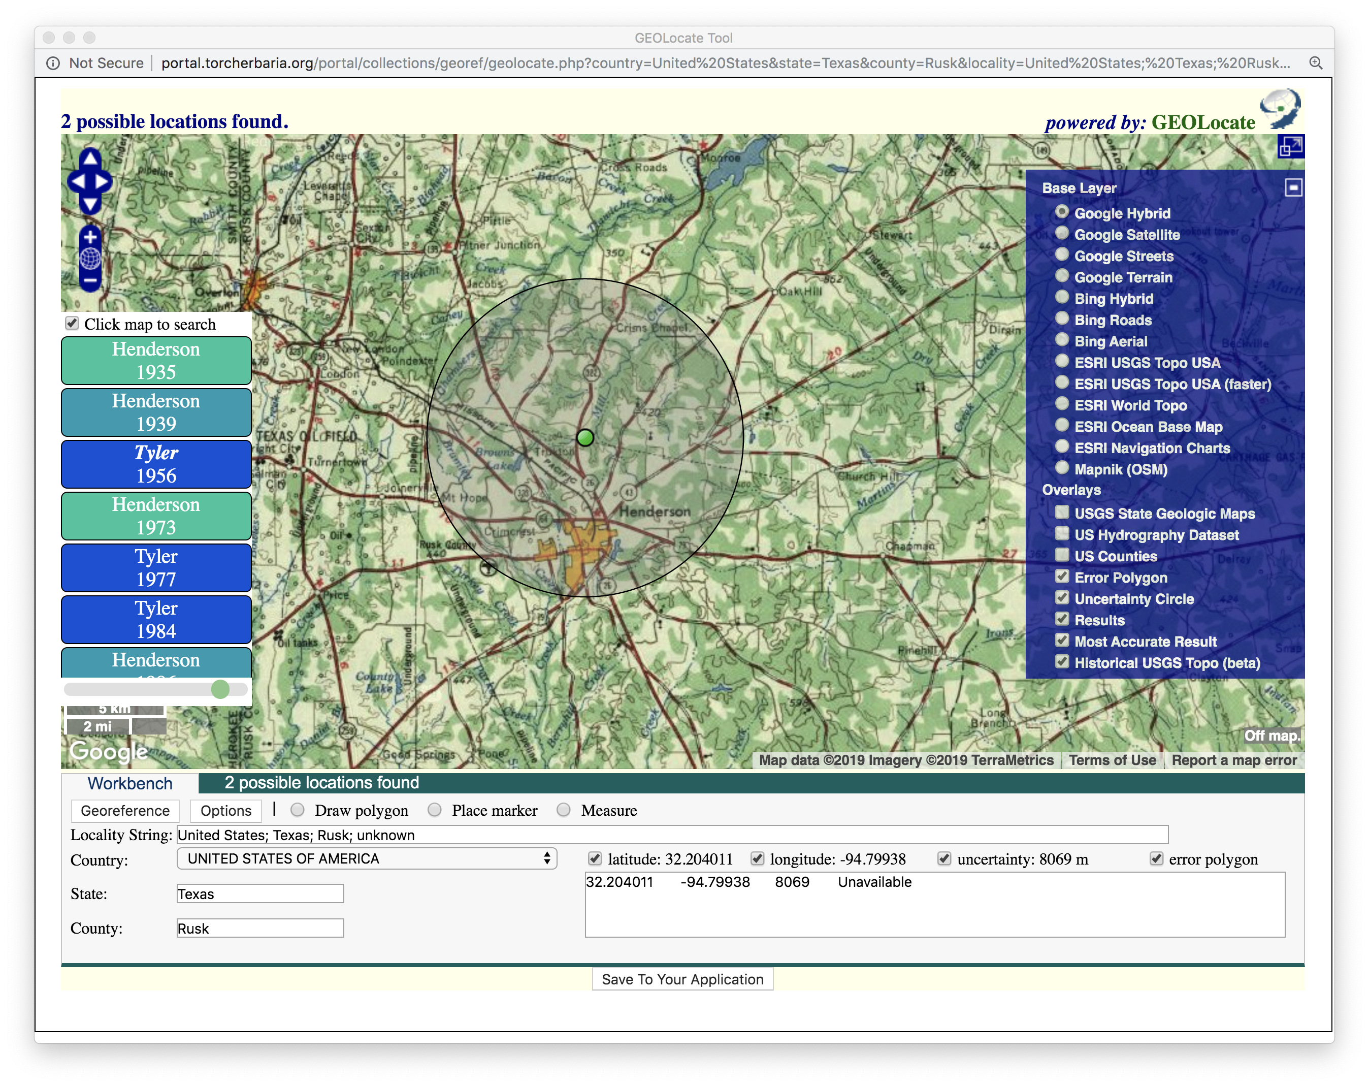
Task: Select ESRI Ocean Base Map layer
Action: click(1062, 425)
